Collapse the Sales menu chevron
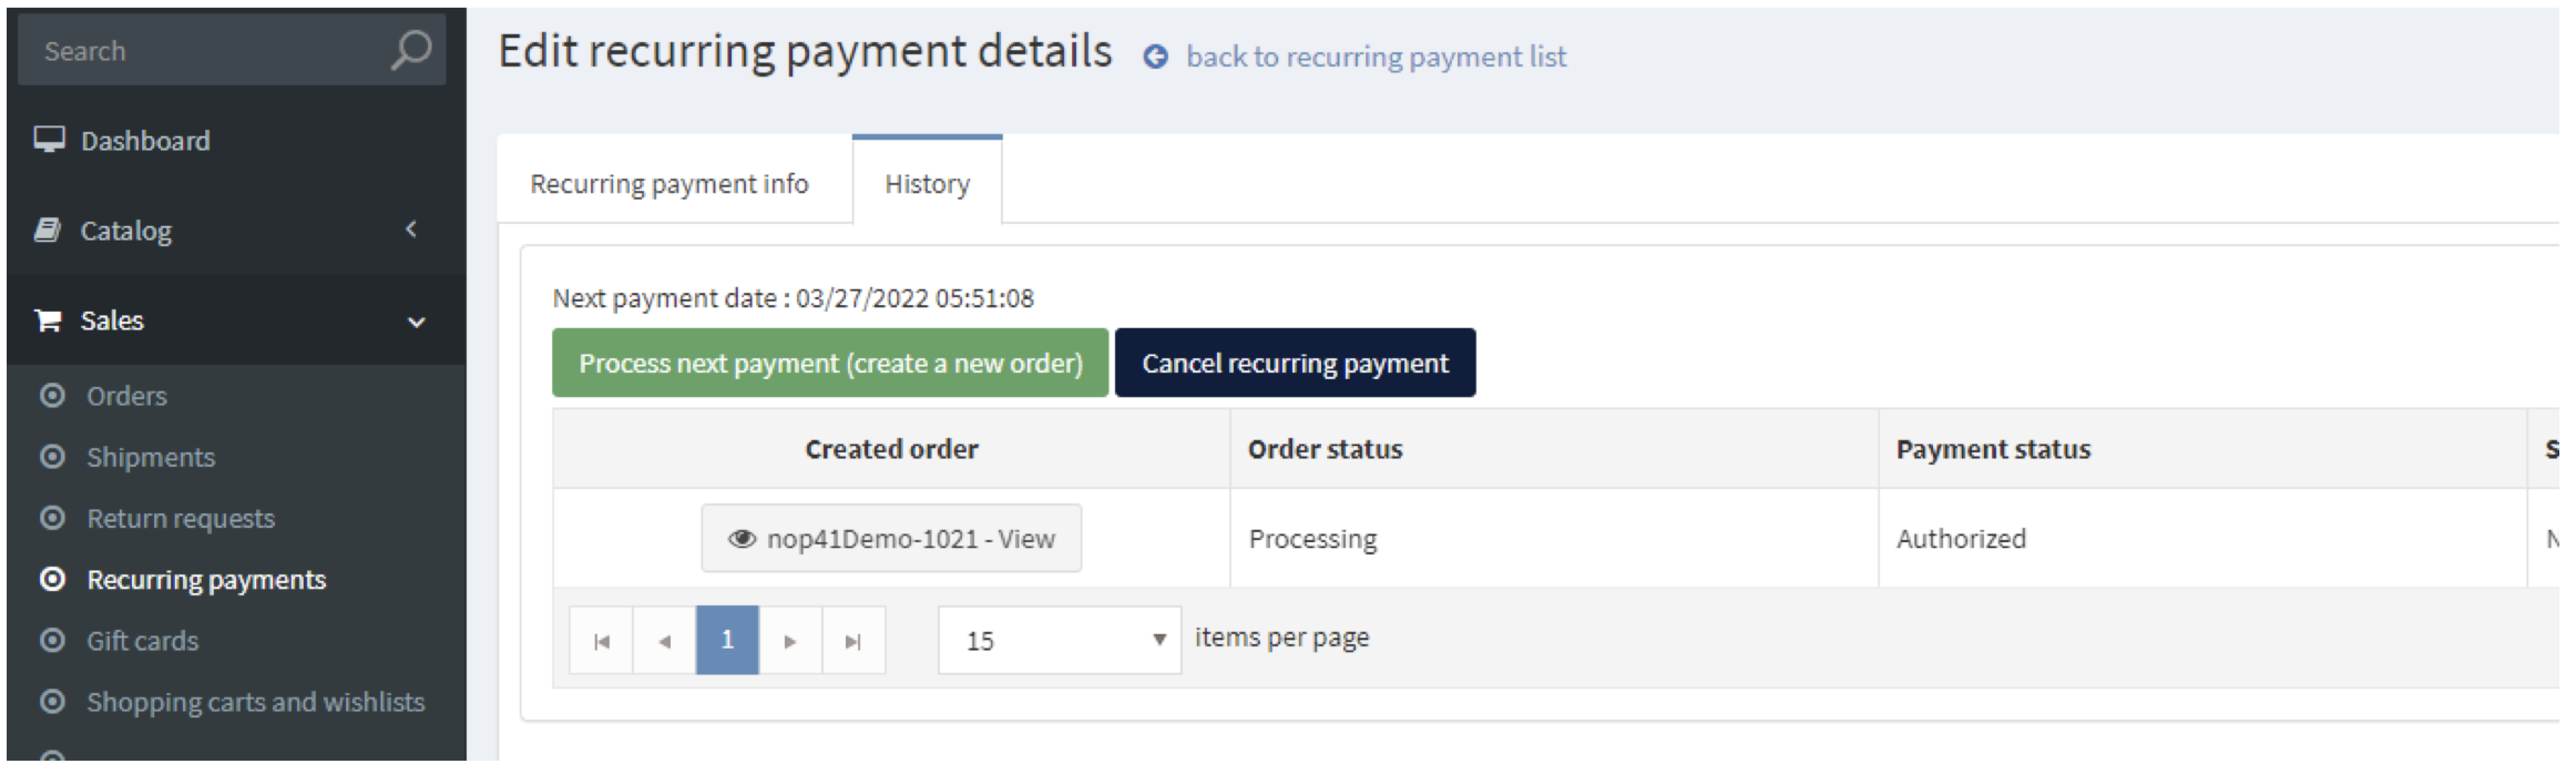Screen dimensions: 2576x774 (x=416, y=322)
